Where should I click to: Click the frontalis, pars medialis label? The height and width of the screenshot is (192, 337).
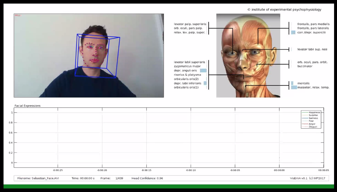[x=311, y=24]
